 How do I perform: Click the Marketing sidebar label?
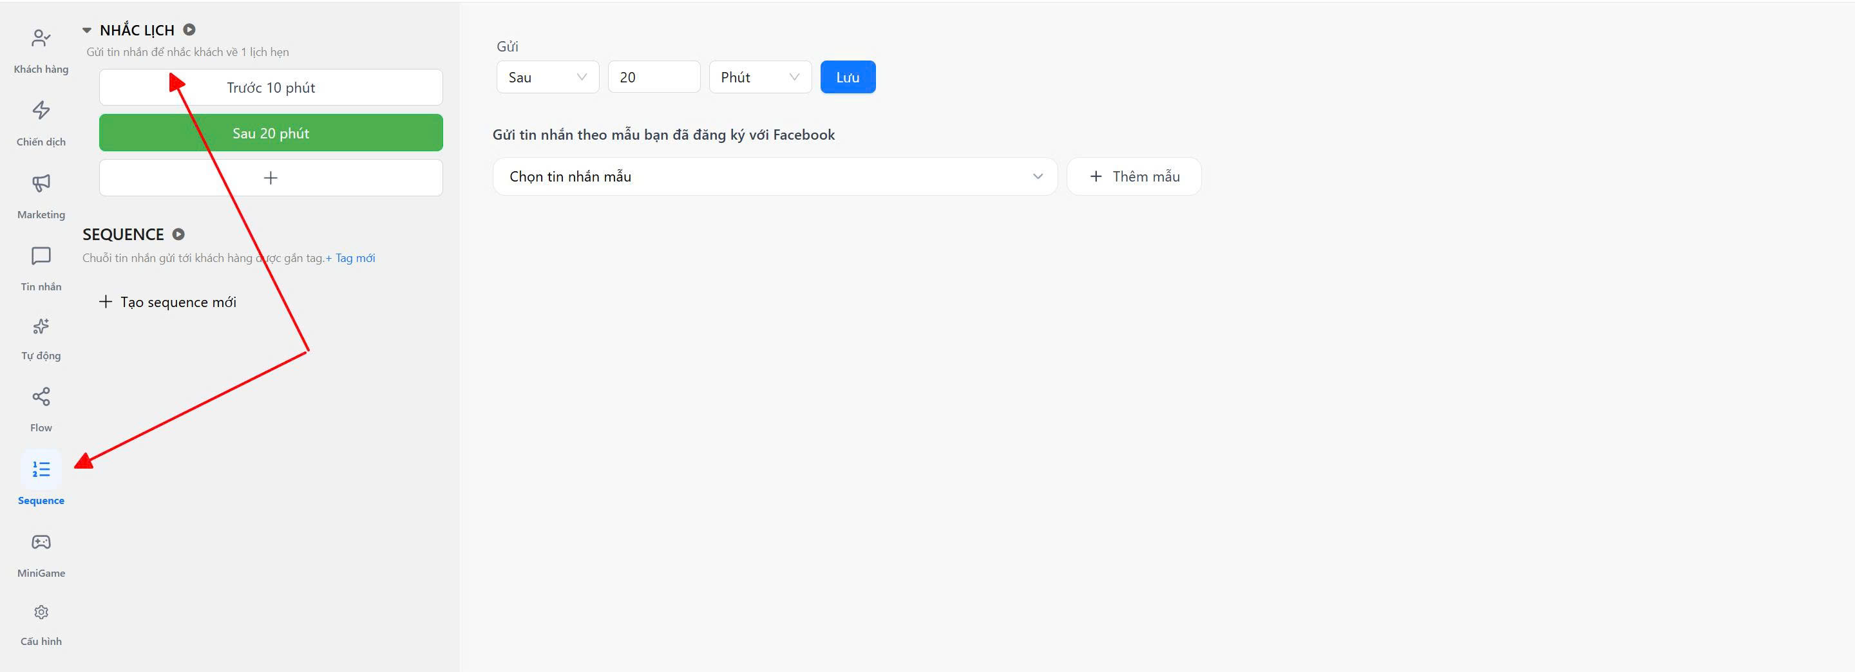click(41, 214)
